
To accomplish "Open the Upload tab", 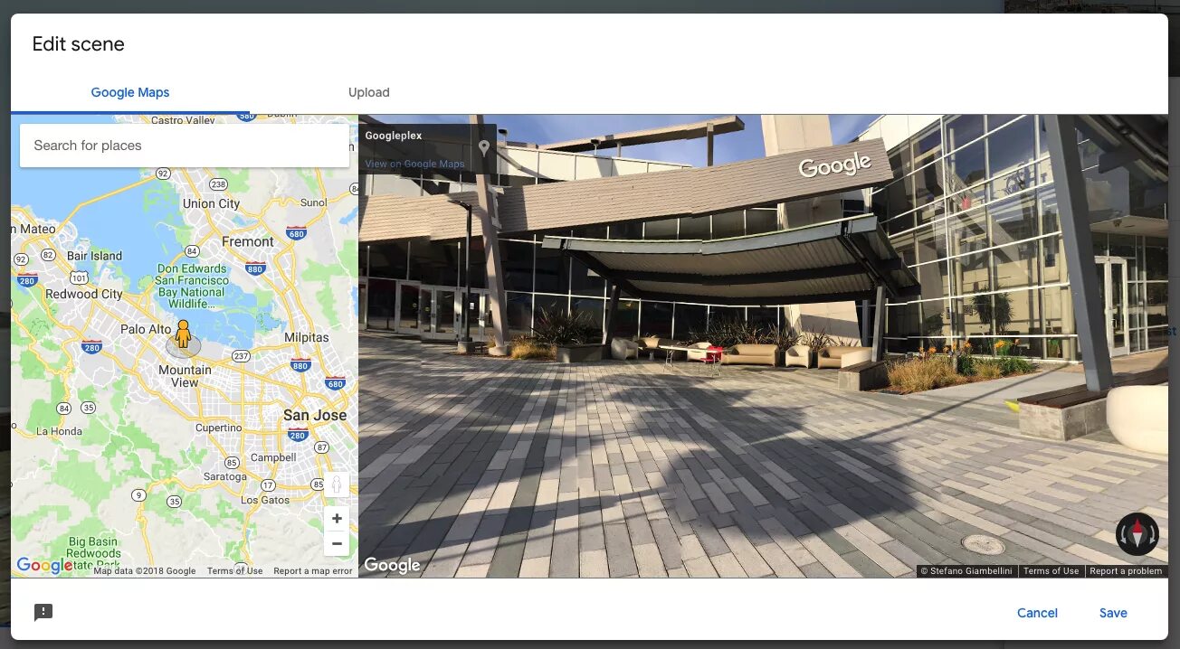I will (x=369, y=92).
